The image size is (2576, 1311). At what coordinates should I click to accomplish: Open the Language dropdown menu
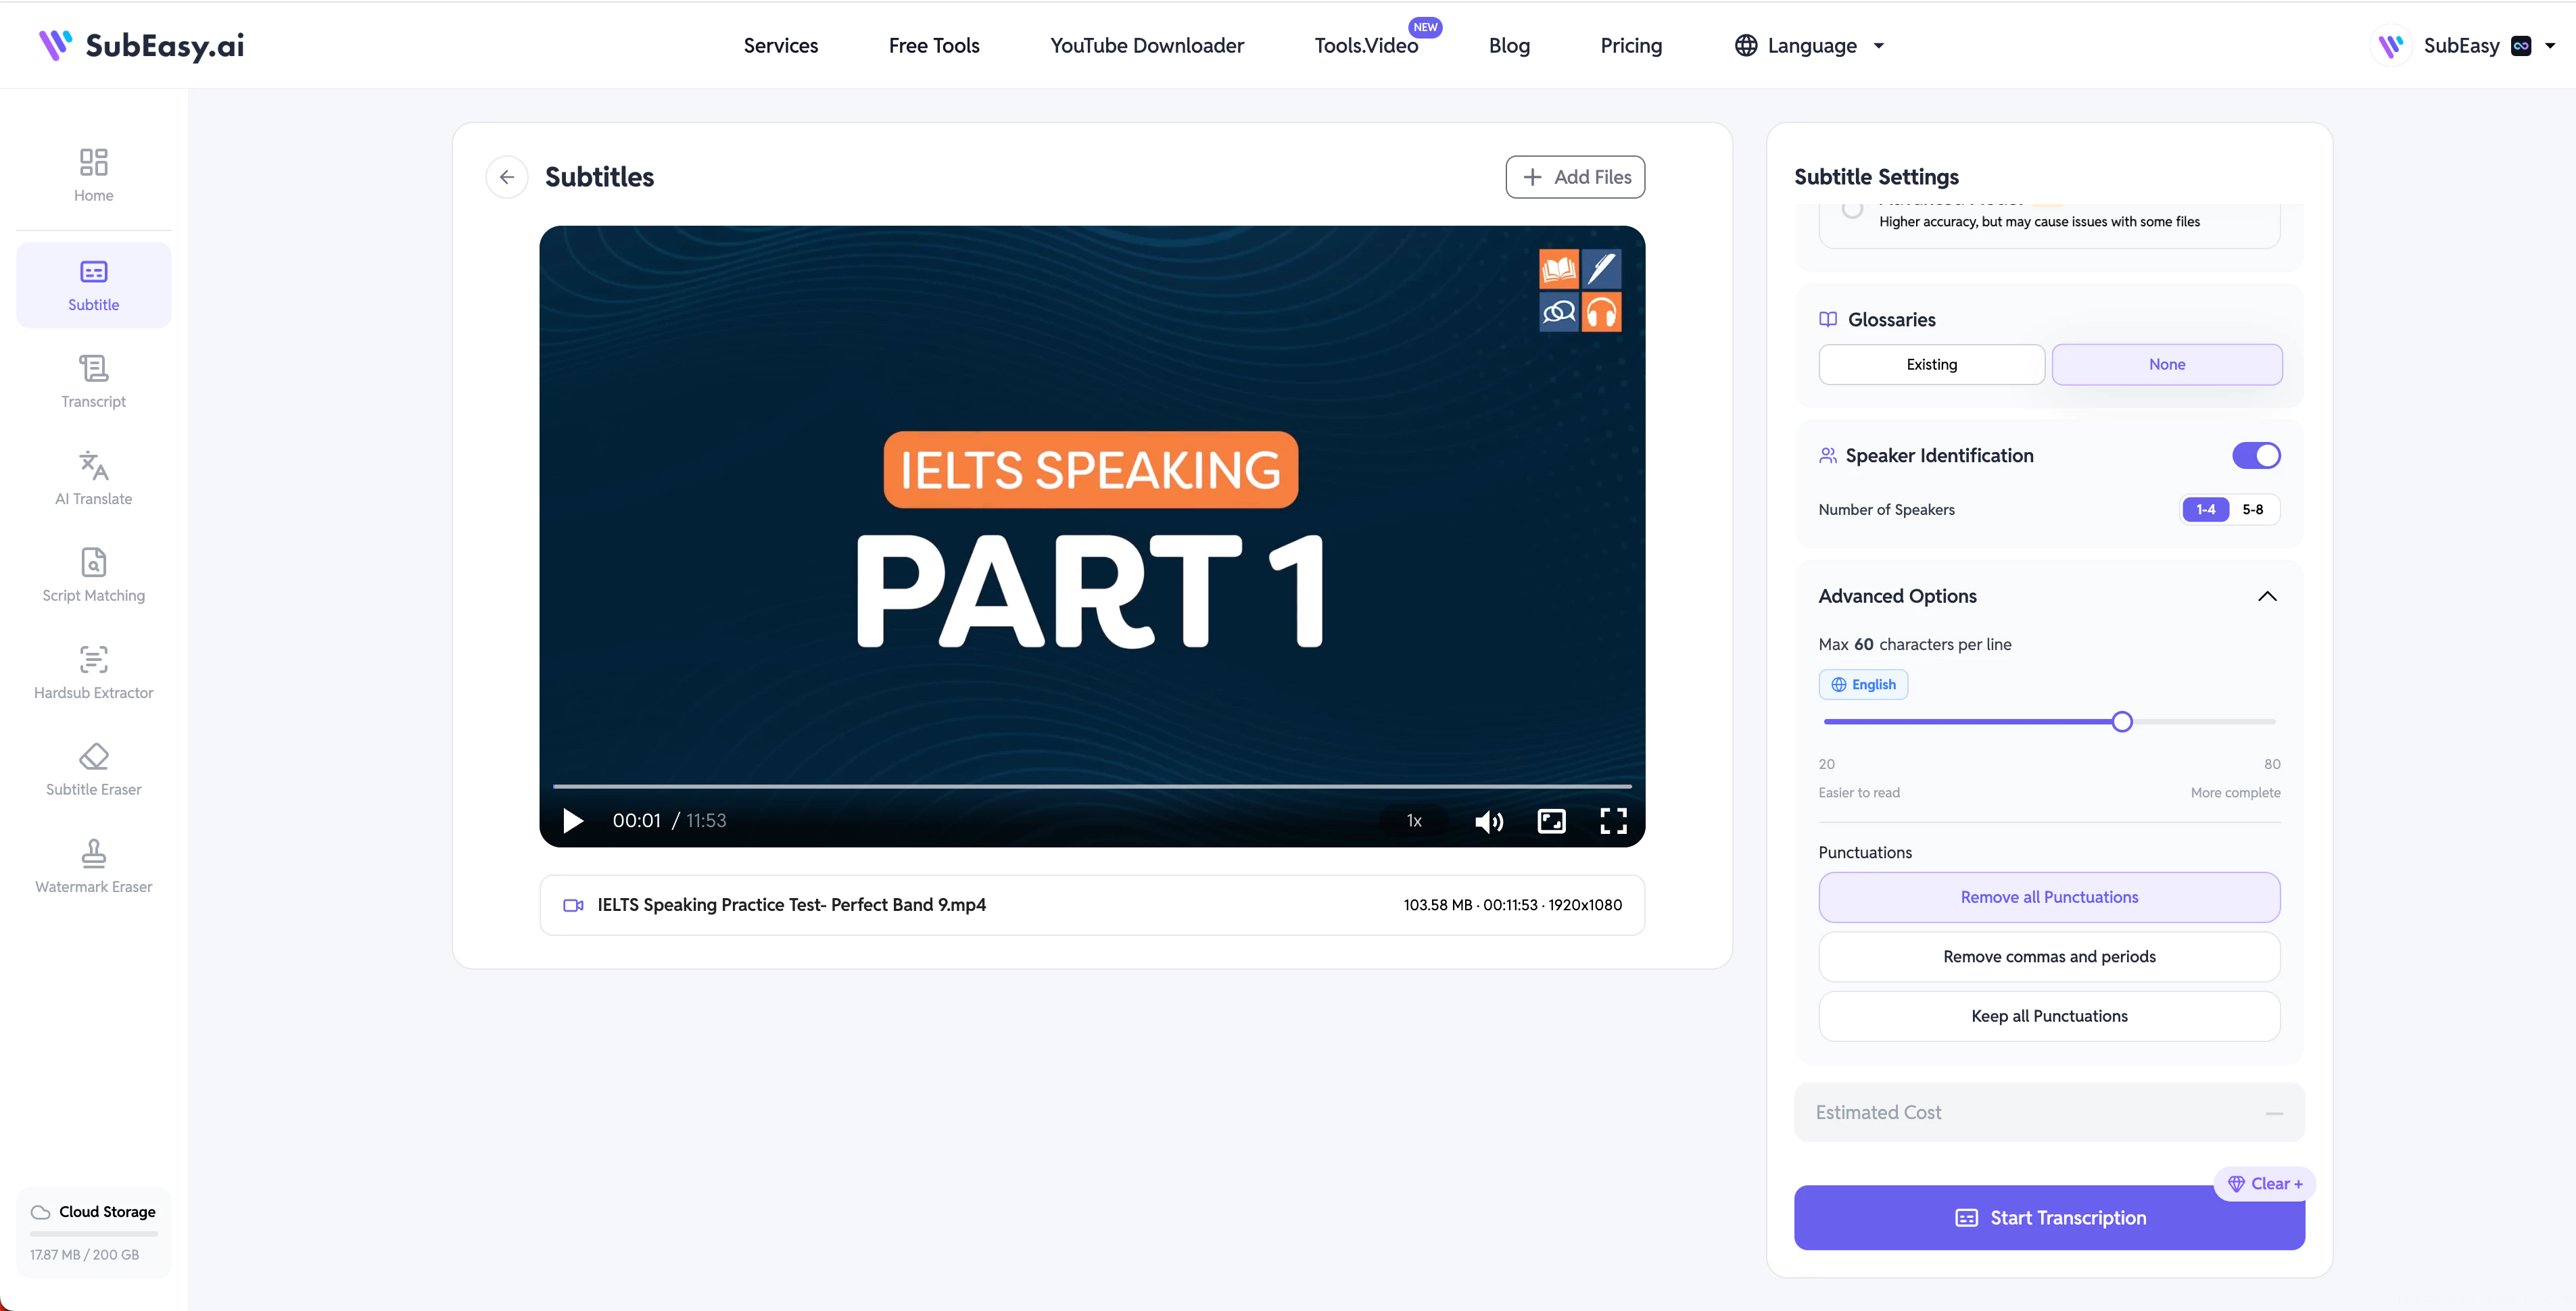coord(1810,46)
